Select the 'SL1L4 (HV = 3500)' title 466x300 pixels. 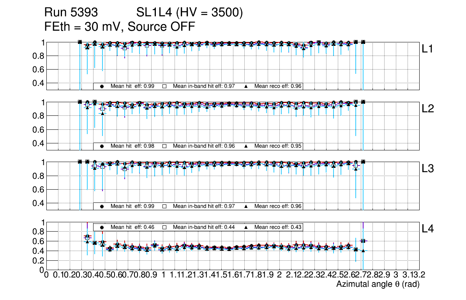190,13
